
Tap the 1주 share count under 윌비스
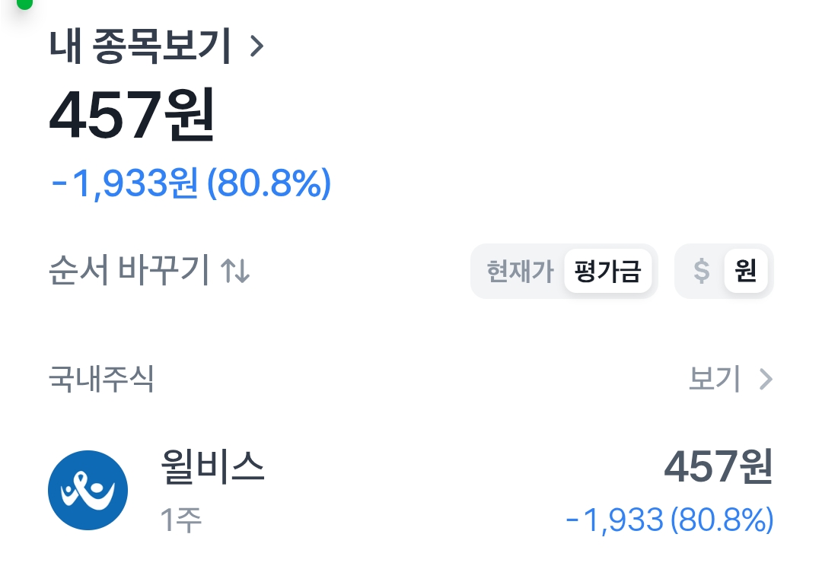click(x=181, y=520)
